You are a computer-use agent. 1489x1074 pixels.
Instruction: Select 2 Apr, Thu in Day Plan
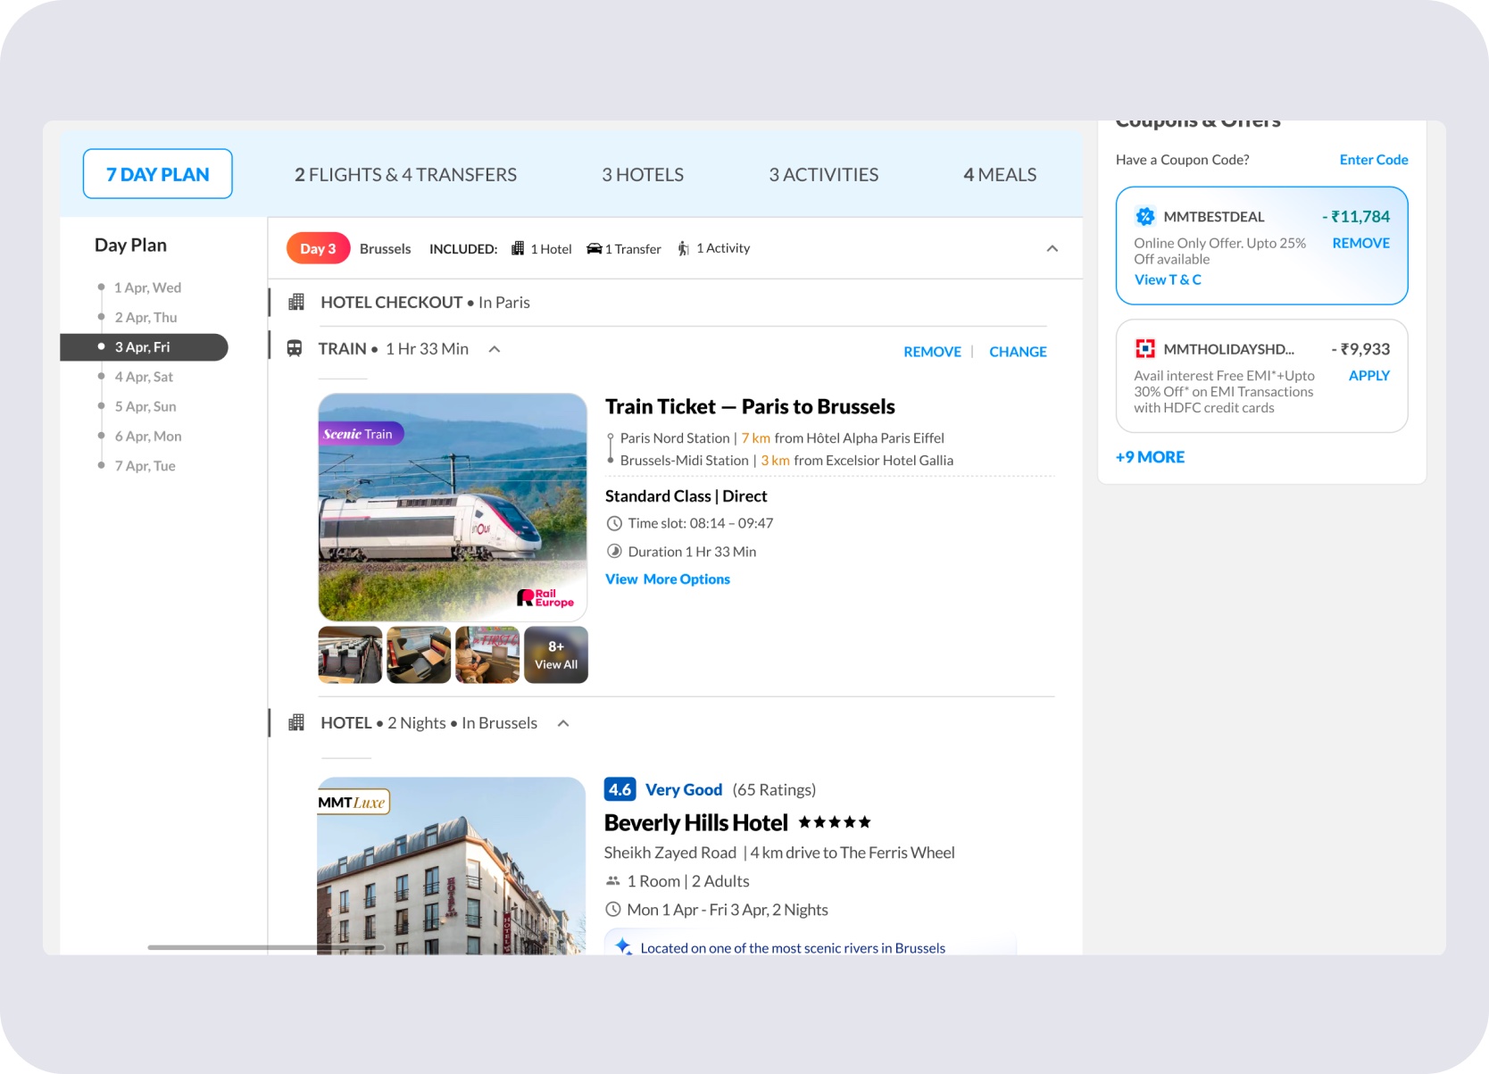tap(146, 317)
